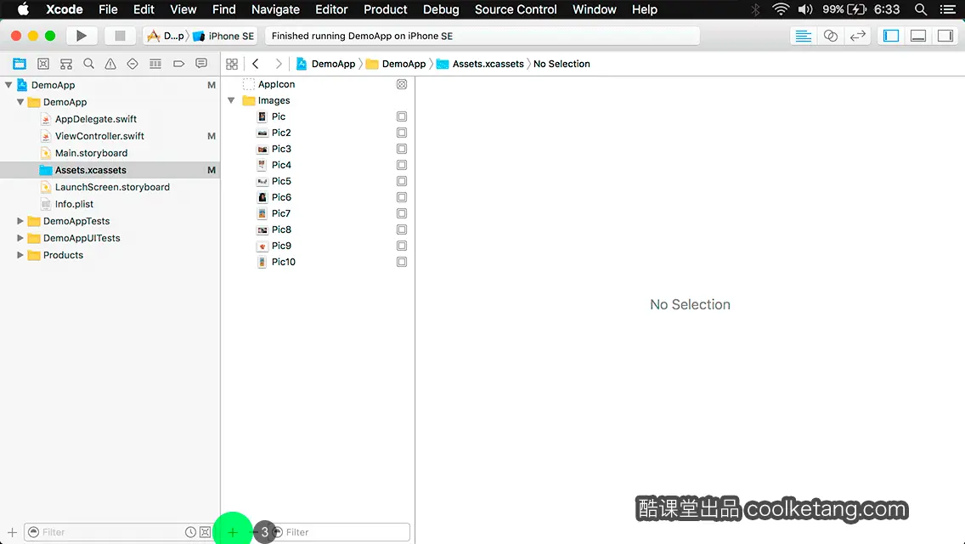Open Assets.xcassets breadcrumb menu
This screenshot has width=965, height=544.
pyautogui.click(x=481, y=64)
